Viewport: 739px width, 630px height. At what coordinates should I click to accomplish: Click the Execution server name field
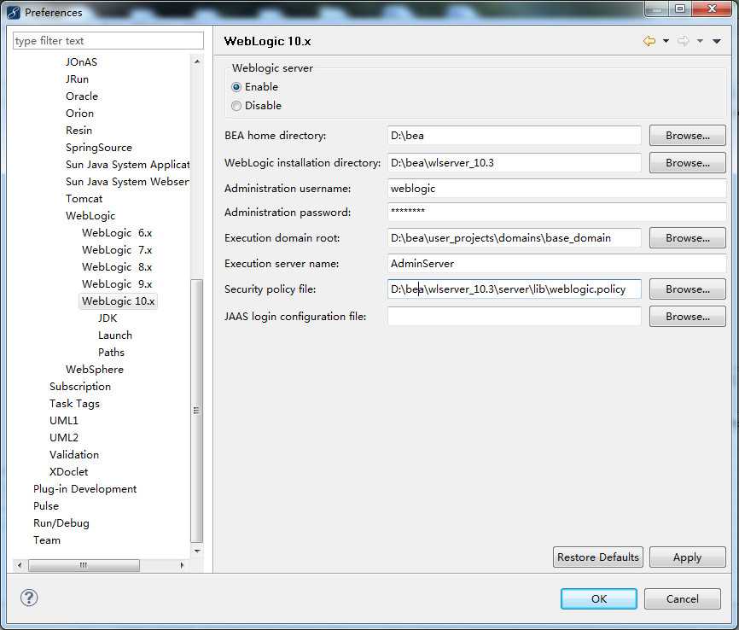[x=556, y=264]
